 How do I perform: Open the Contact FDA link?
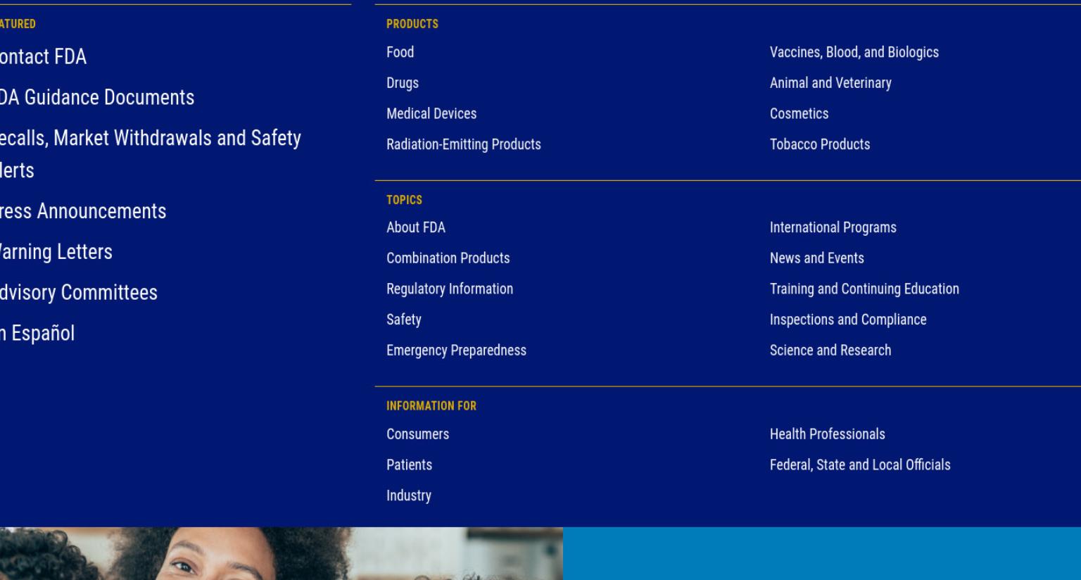pyautogui.click(x=43, y=56)
